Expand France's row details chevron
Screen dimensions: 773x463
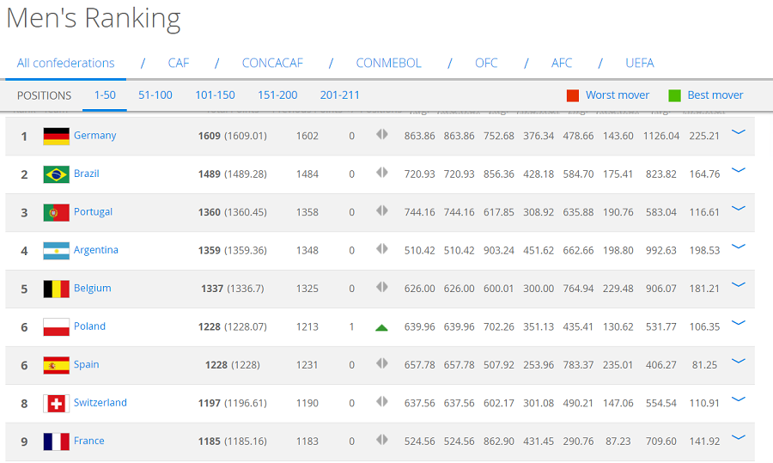pyautogui.click(x=738, y=437)
